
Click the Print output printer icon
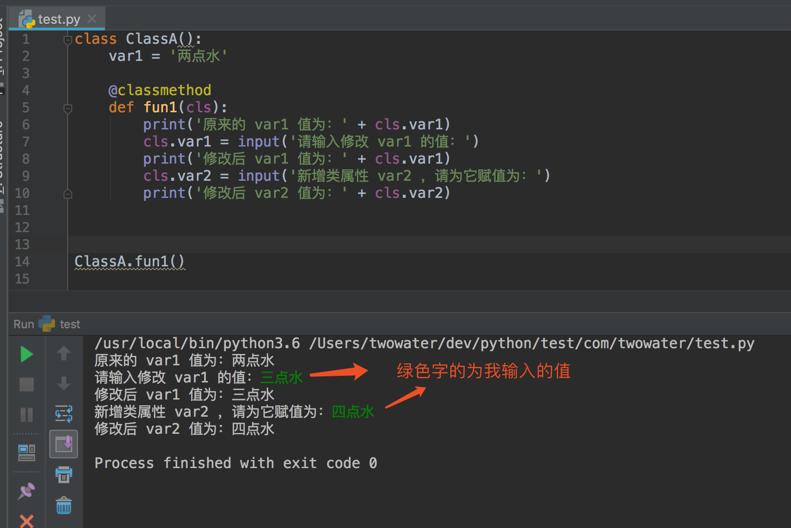pos(64,474)
